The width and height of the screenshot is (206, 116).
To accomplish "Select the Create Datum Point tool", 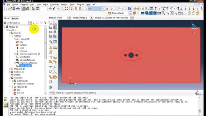I will 51,67.
